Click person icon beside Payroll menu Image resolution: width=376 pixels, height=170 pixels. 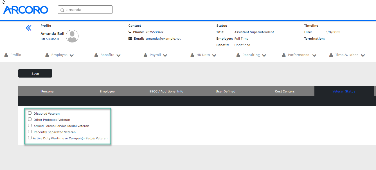tap(145, 55)
